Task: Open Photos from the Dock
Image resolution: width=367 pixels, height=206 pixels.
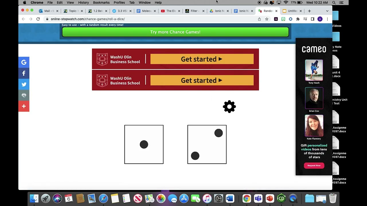Action: pyautogui.click(x=161, y=198)
